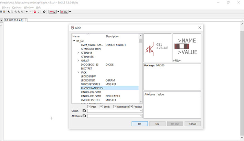Select the LEDRGBNEW entry
Viewport: 244px width, 141px height.
[x=88, y=76]
